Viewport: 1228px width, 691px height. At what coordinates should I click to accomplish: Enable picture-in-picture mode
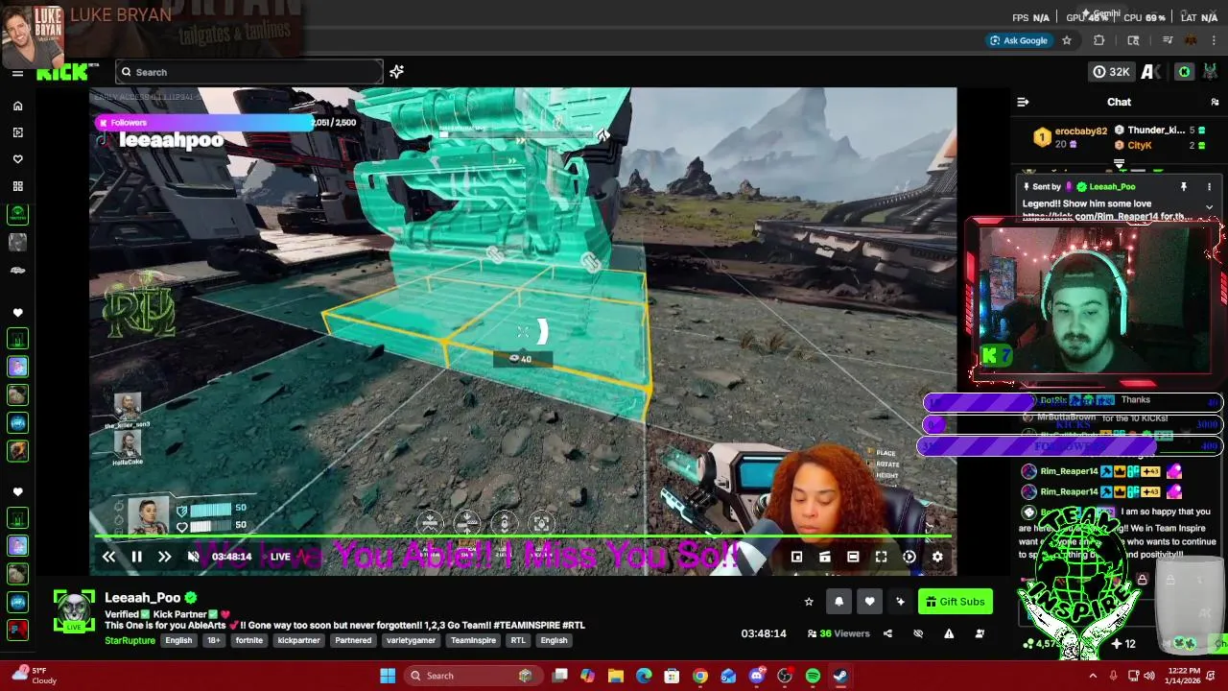(796, 557)
